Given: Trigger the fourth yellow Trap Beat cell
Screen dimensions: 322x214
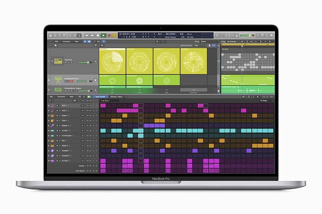Looking at the screenshot, I should (194, 61).
